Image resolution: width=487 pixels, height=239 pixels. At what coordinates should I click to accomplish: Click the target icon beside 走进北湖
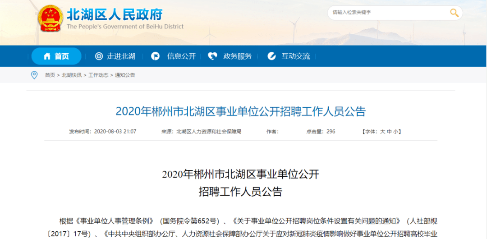pyautogui.click(x=99, y=56)
